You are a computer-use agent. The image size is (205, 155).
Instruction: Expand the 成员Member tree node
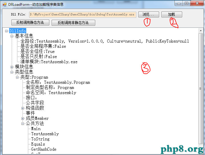click(x=23, y=119)
